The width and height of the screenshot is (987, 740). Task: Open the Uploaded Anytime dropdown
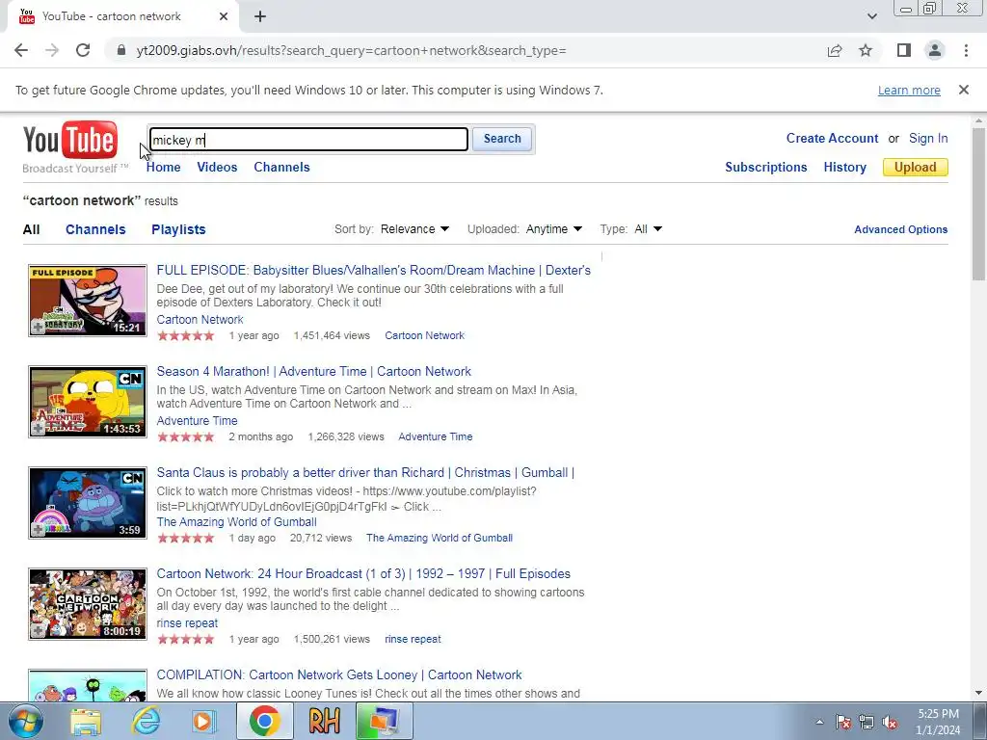[554, 229]
